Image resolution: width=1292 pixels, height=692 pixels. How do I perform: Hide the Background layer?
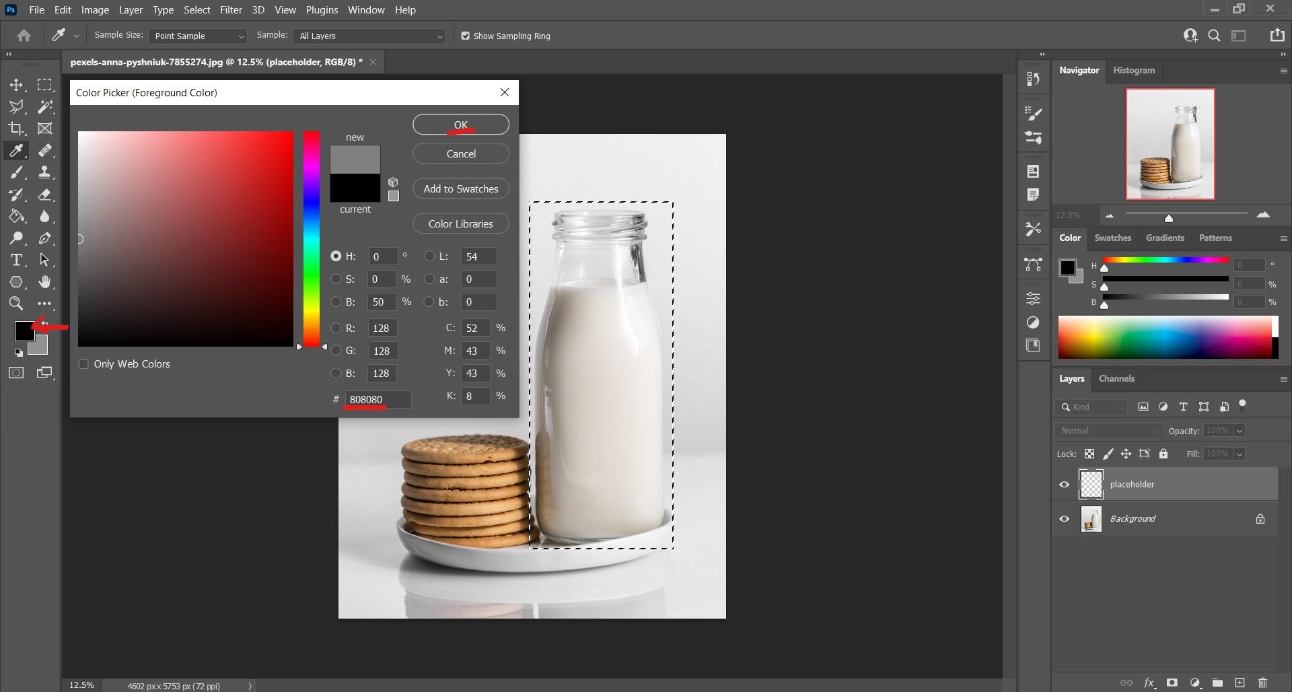tap(1064, 519)
